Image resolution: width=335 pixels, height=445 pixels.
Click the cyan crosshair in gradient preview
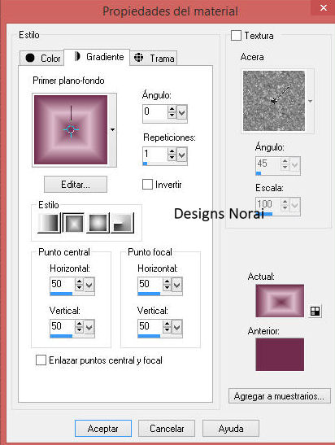71,130
